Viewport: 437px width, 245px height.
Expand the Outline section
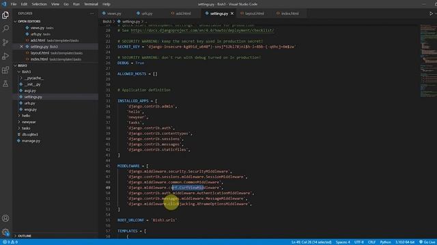tap(25, 236)
